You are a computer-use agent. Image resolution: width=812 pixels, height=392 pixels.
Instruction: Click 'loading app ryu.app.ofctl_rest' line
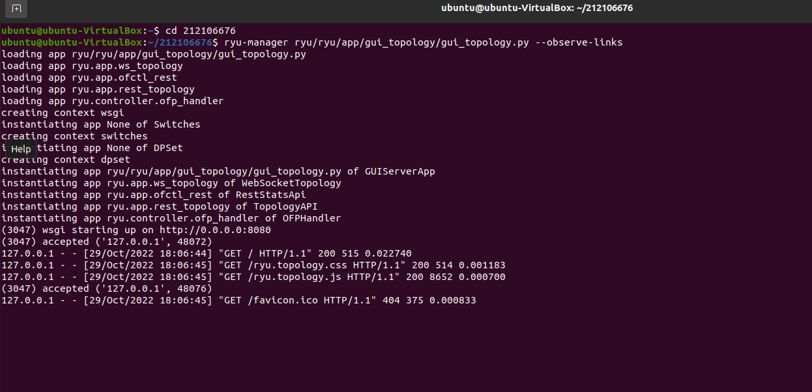click(x=89, y=77)
